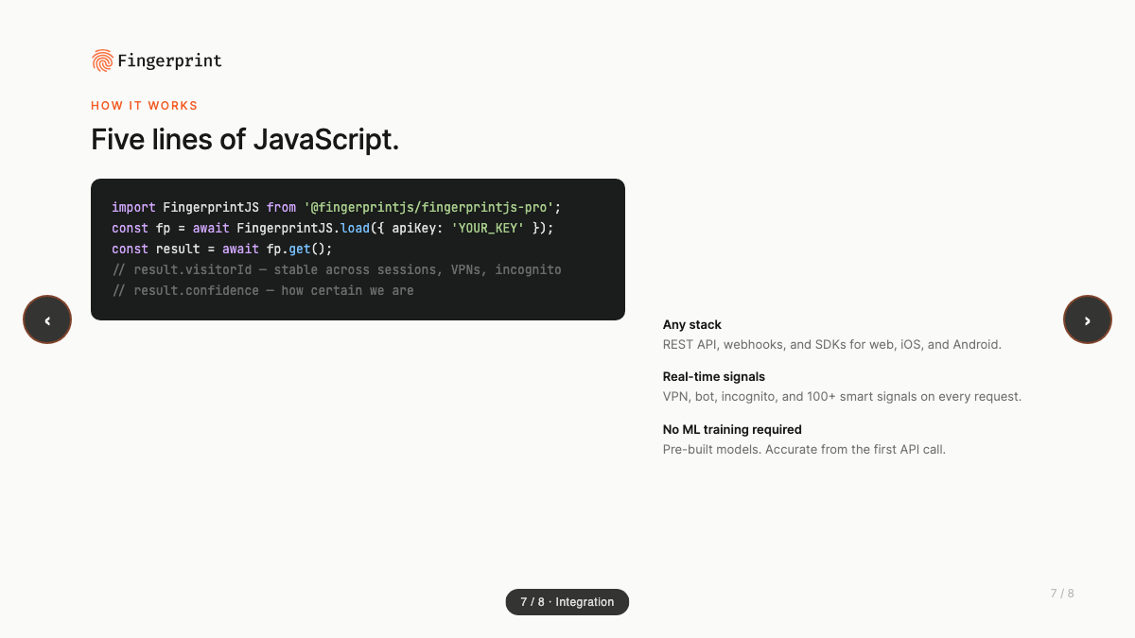Click the result.confidence comment line
The height and width of the screenshot is (638, 1135).
pos(263,290)
